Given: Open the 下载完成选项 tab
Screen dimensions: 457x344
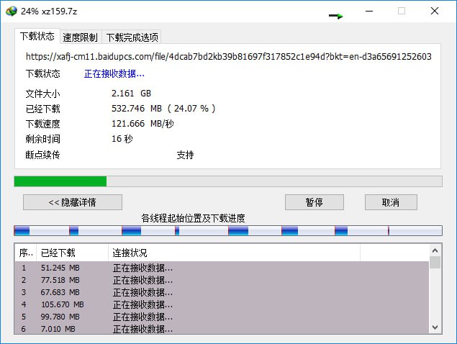Looking at the screenshot, I should pyautogui.click(x=132, y=37).
